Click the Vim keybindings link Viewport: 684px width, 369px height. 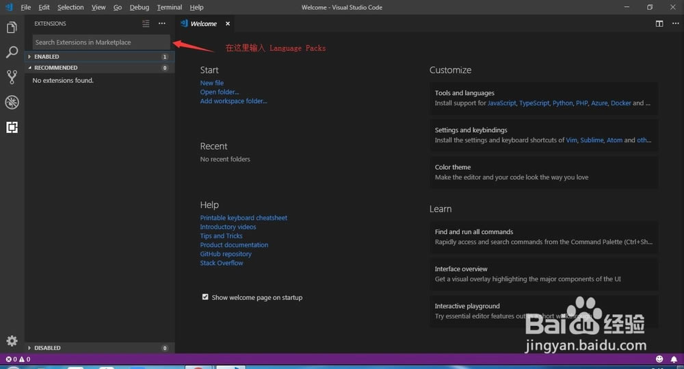[571, 140]
